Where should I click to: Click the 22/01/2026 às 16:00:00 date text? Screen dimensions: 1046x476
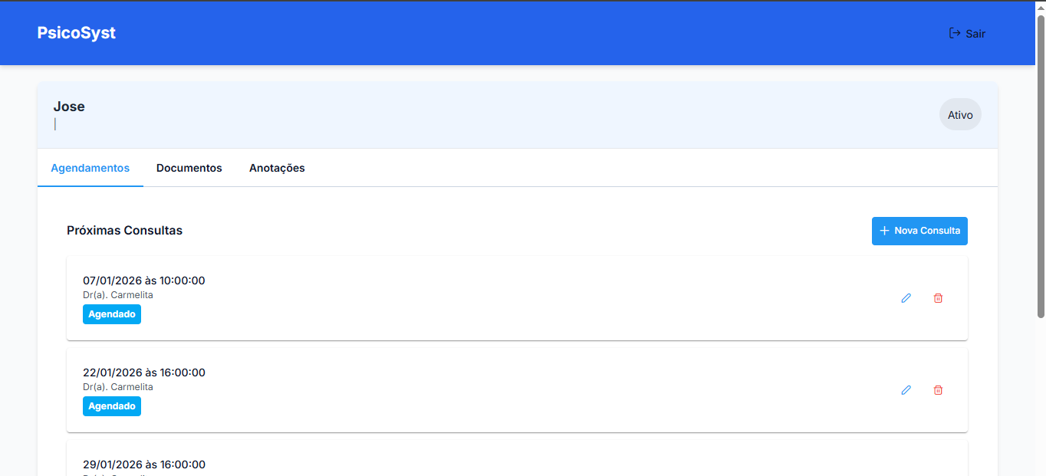click(144, 373)
